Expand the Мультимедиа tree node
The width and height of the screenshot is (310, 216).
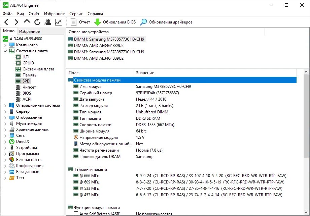tap(5, 124)
